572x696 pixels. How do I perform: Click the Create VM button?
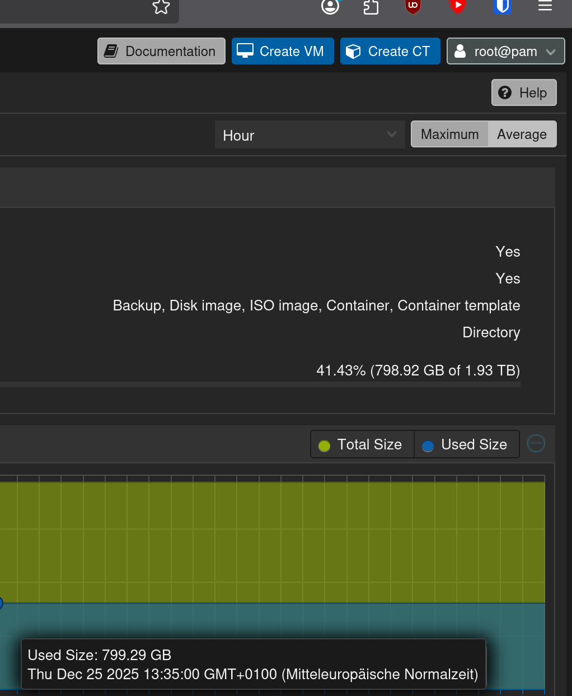(283, 52)
